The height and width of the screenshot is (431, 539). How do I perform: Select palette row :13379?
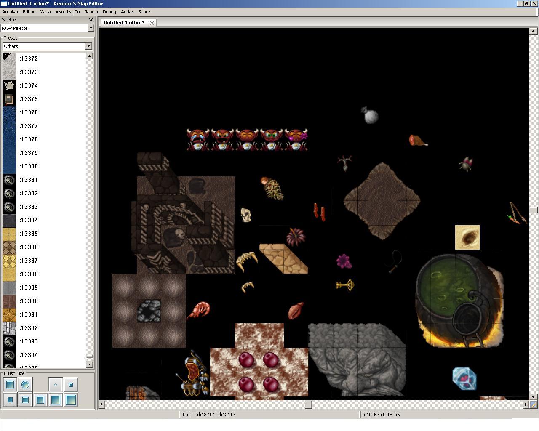pyautogui.click(x=44, y=153)
